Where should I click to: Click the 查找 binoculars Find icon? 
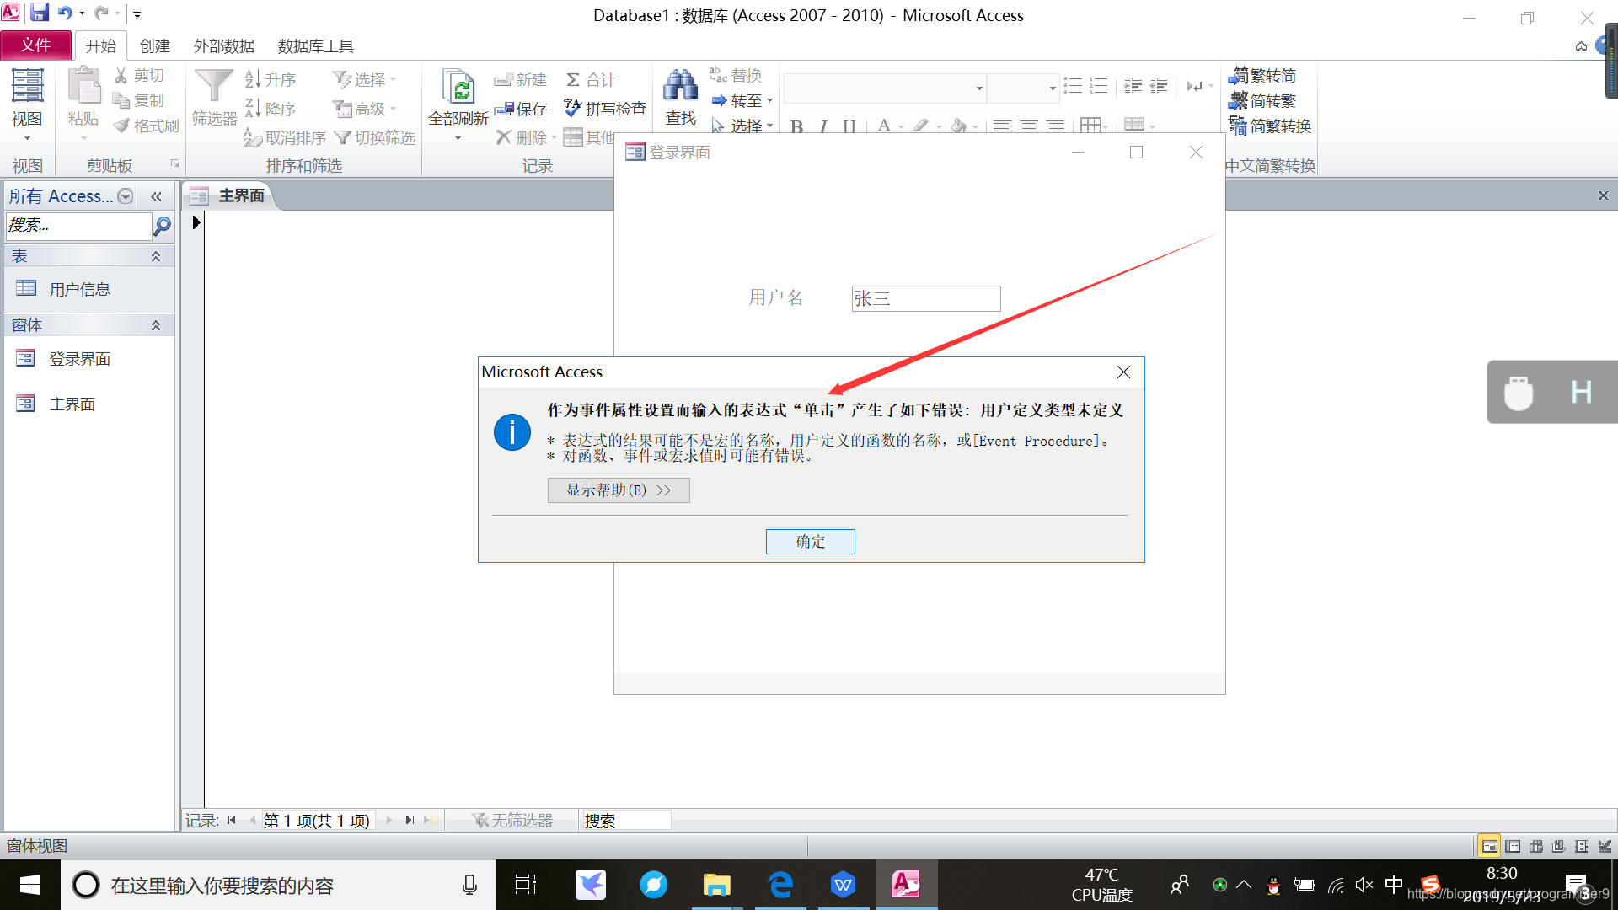tap(680, 86)
